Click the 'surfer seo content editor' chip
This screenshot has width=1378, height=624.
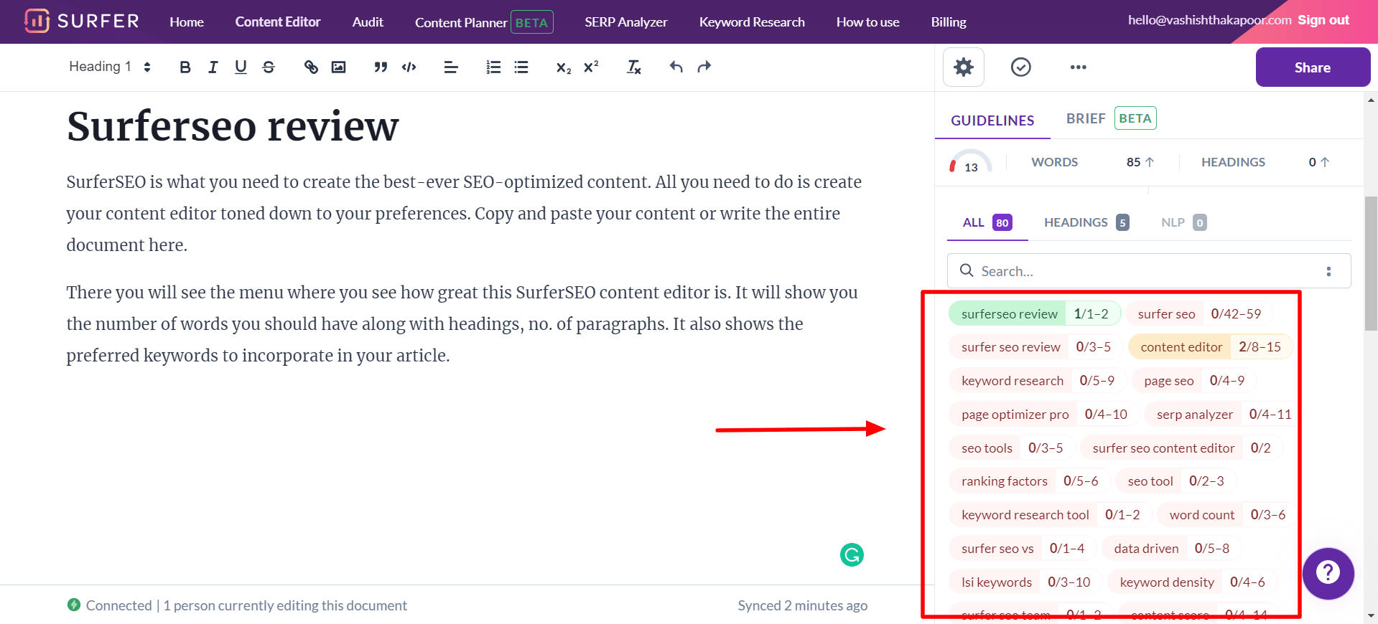pos(1182,448)
